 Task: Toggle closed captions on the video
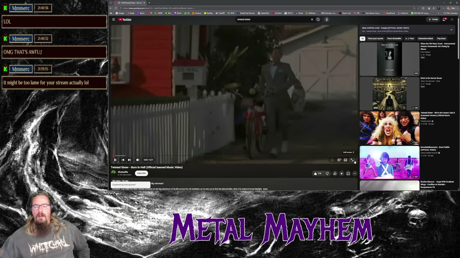(332, 160)
